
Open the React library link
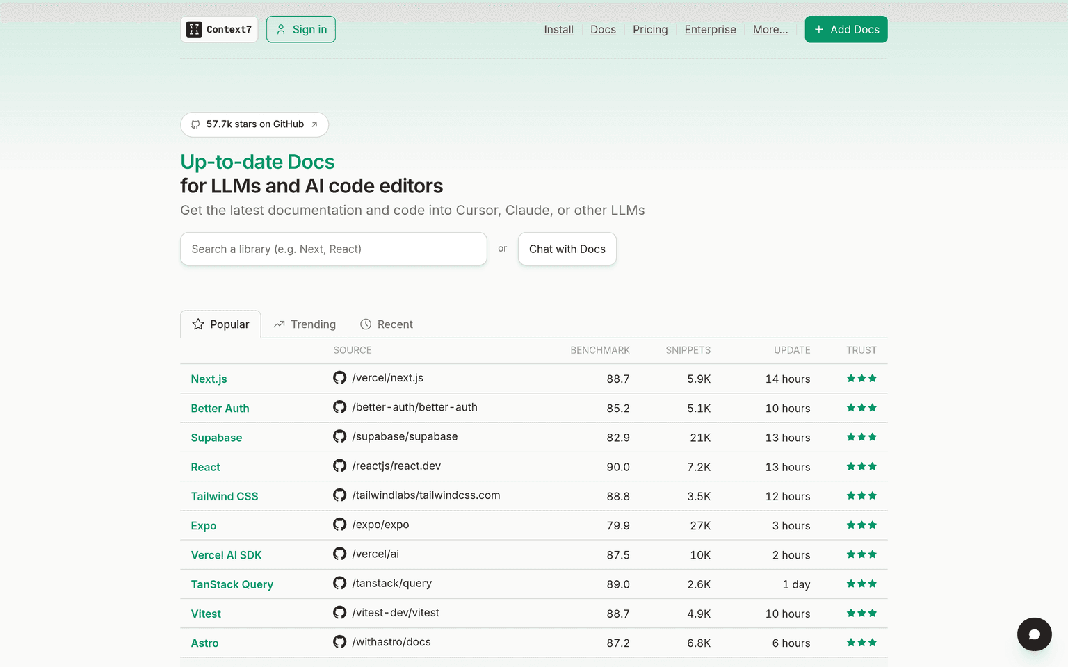click(205, 467)
